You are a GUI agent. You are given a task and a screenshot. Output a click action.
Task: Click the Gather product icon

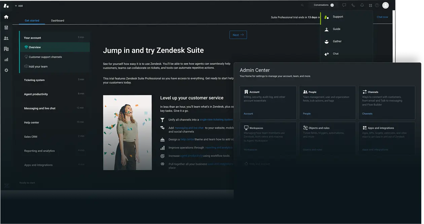[x=326, y=42]
